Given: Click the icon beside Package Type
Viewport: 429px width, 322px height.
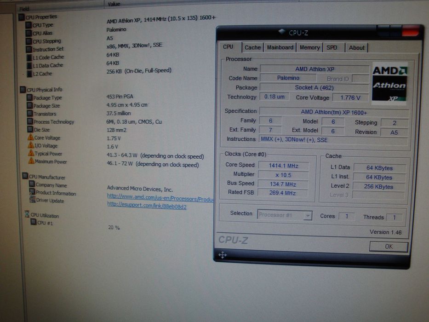Looking at the screenshot, I should pyautogui.click(x=29, y=98).
